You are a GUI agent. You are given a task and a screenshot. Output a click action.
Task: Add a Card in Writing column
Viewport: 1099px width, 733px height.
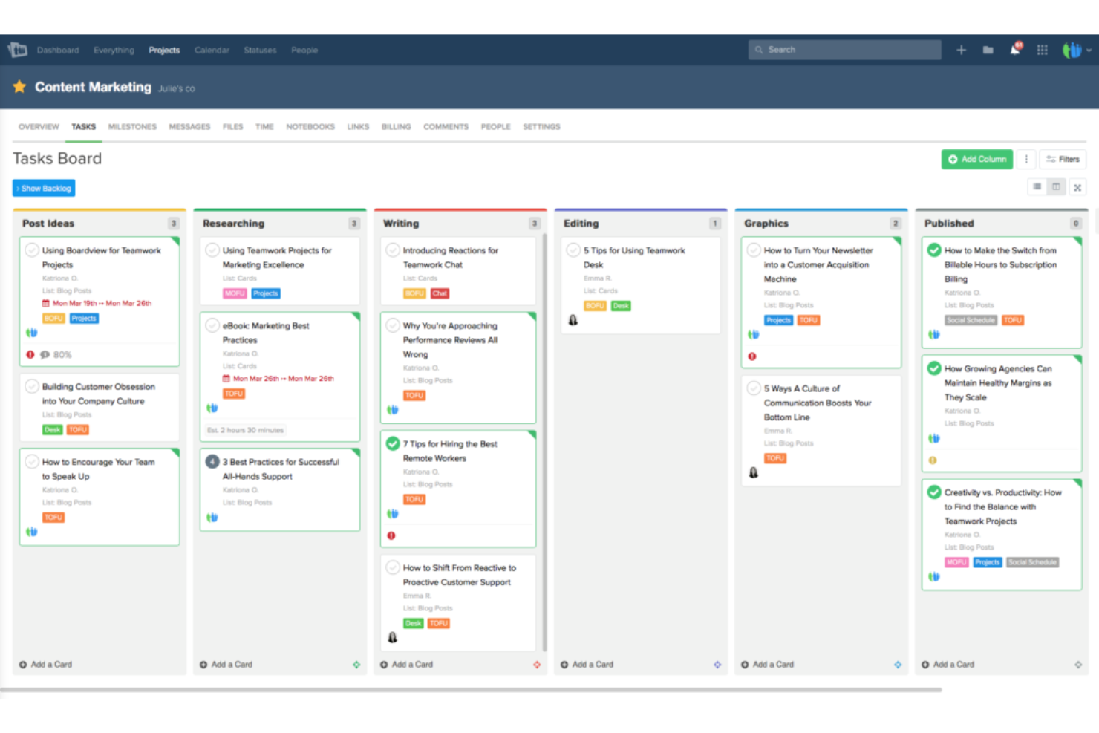click(x=407, y=665)
